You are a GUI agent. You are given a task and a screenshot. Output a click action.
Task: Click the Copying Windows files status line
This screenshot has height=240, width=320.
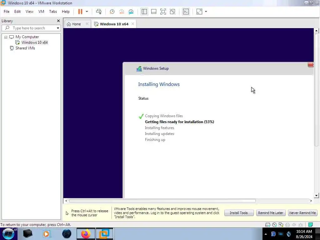click(164, 116)
